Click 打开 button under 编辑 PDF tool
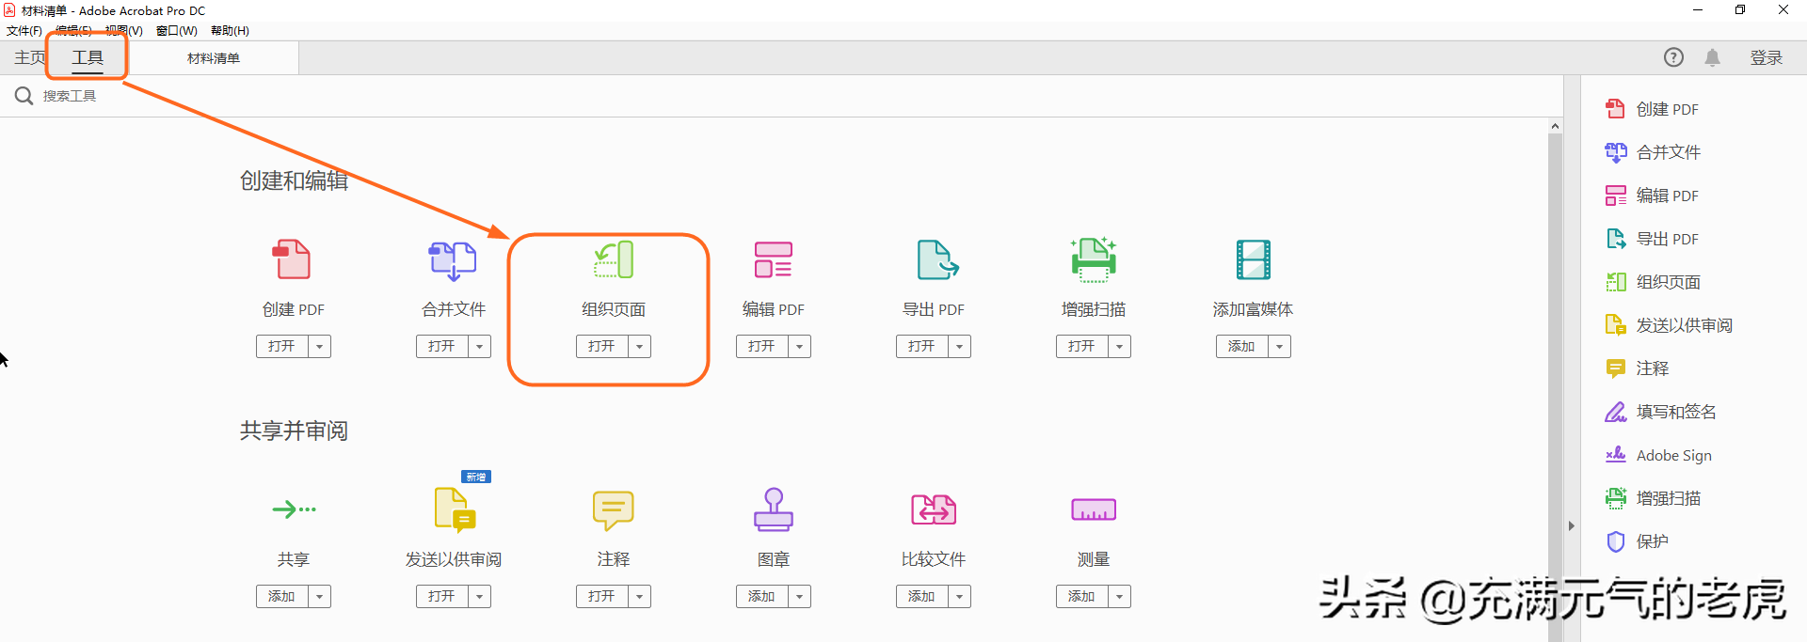The width and height of the screenshot is (1807, 642). click(x=762, y=347)
